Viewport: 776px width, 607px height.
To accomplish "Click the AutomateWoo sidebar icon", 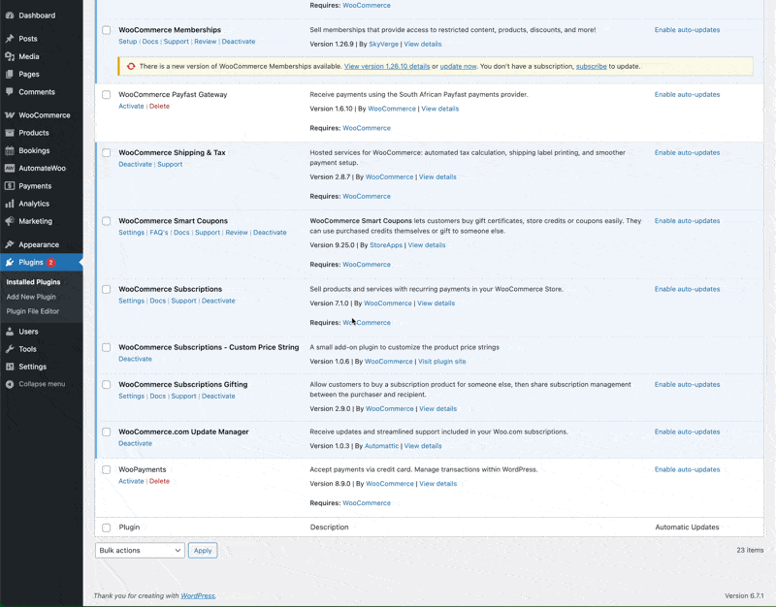I will [x=10, y=168].
